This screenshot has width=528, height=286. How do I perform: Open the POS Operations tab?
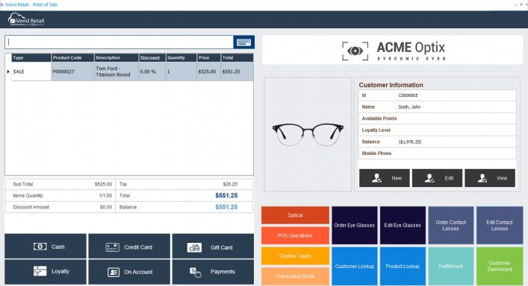[x=295, y=235]
